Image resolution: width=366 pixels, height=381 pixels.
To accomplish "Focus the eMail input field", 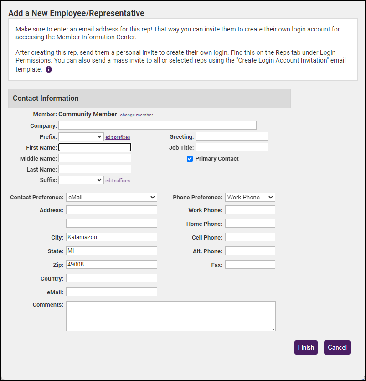I will click(112, 292).
